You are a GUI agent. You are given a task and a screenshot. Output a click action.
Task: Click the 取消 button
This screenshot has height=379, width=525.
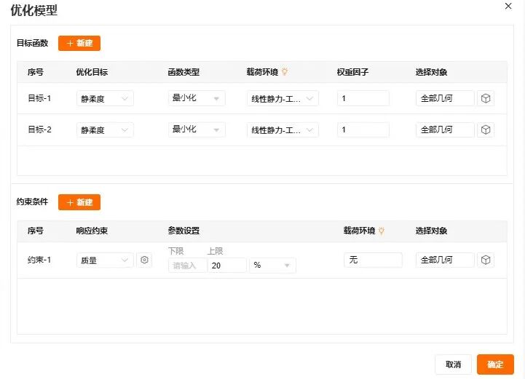[x=453, y=364]
